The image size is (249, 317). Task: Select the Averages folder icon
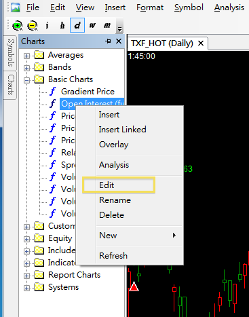click(39, 55)
